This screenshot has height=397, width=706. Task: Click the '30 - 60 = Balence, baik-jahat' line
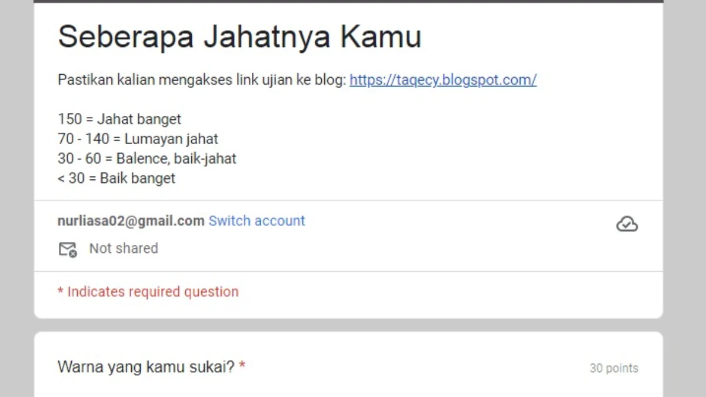pos(147,159)
